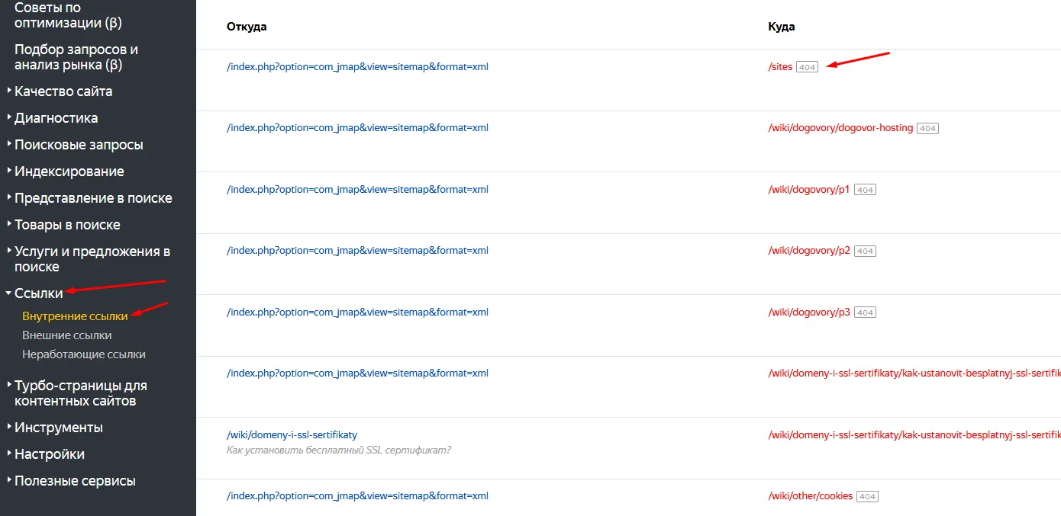
Task: Expand the Качество сайта section
Action: [63, 91]
